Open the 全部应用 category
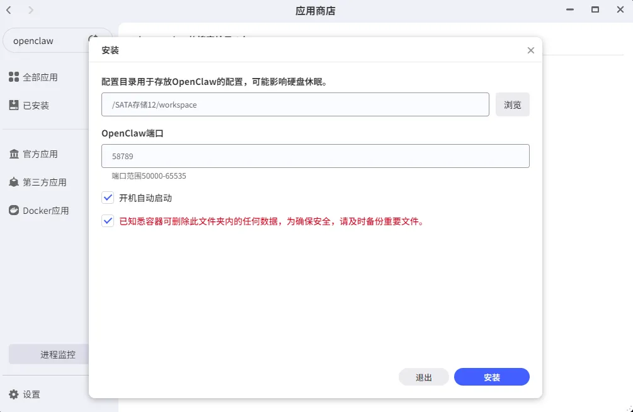This screenshot has height=412, width=633. click(x=33, y=77)
